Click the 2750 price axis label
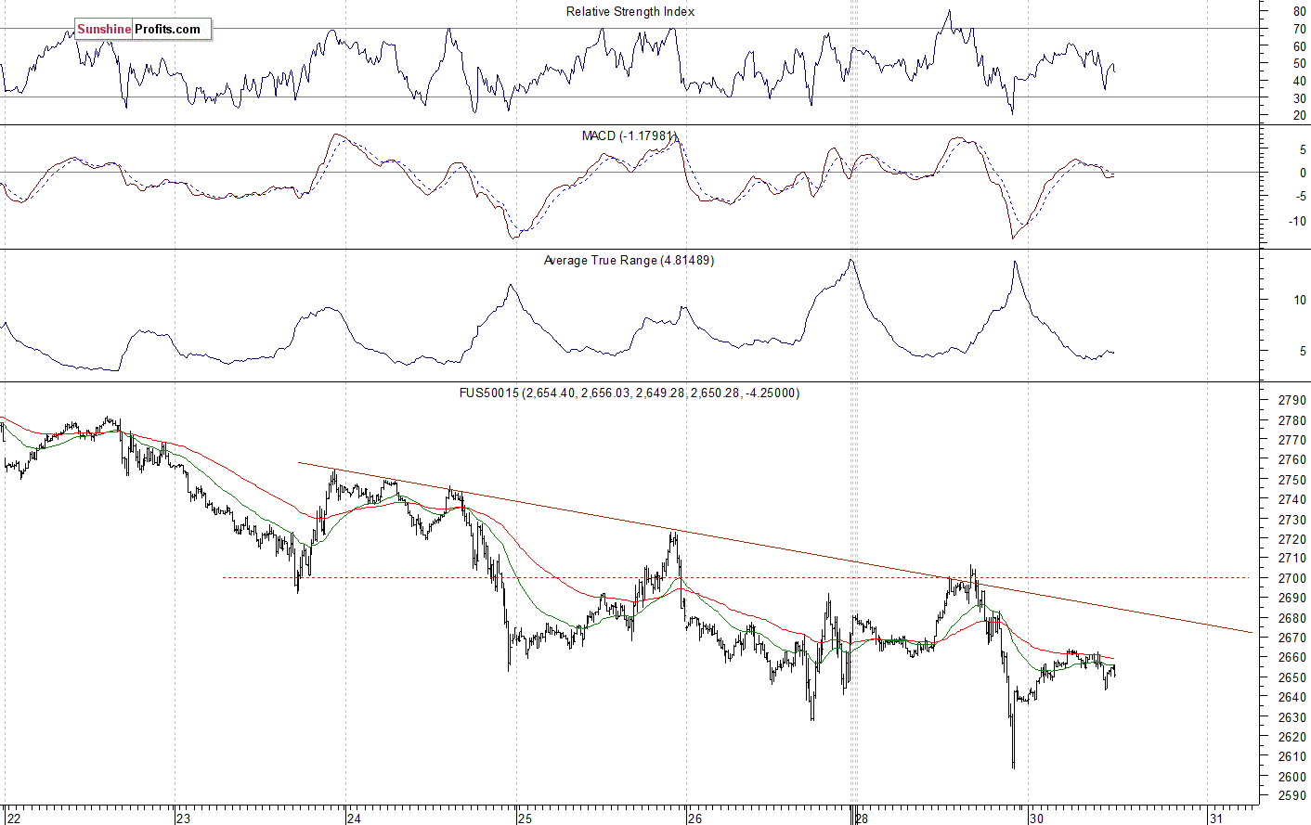The image size is (1311, 825). (x=1292, y=480)
